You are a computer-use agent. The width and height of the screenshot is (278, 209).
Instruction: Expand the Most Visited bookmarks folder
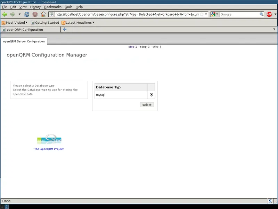pos(15,23)
